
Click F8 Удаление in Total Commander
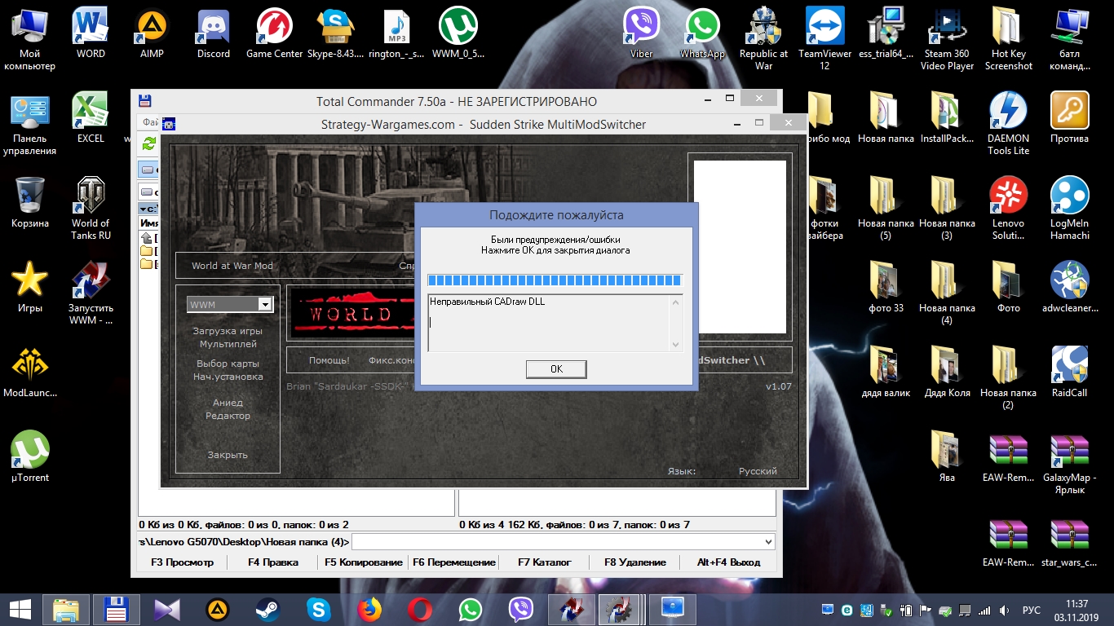(635, 562)
